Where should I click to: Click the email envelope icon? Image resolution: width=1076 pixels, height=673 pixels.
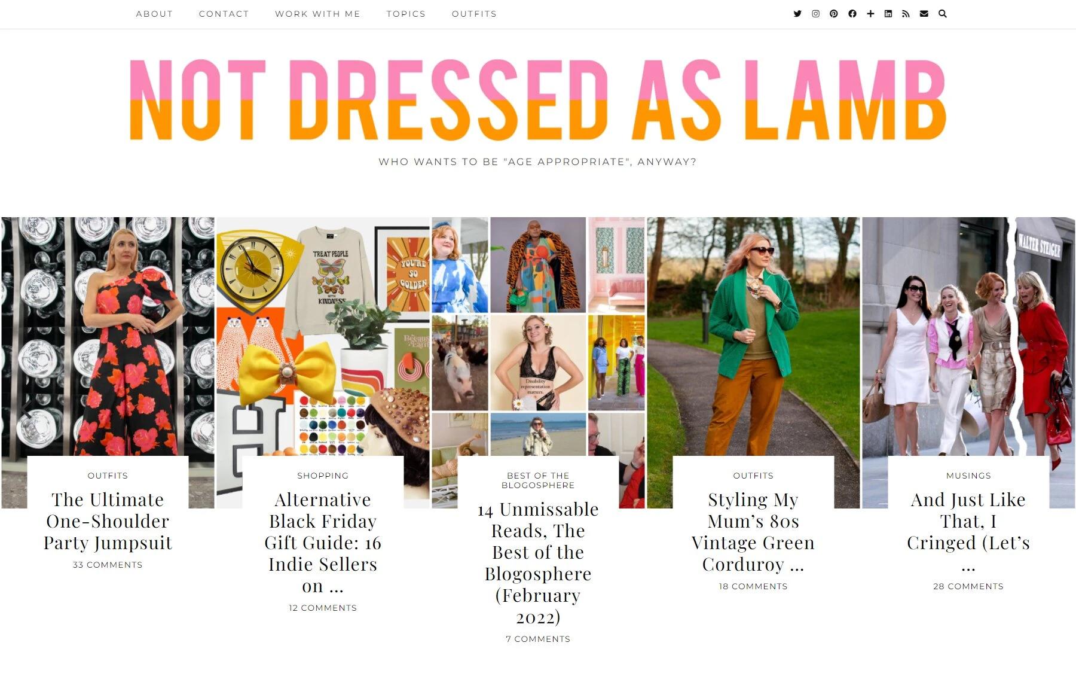924,14
